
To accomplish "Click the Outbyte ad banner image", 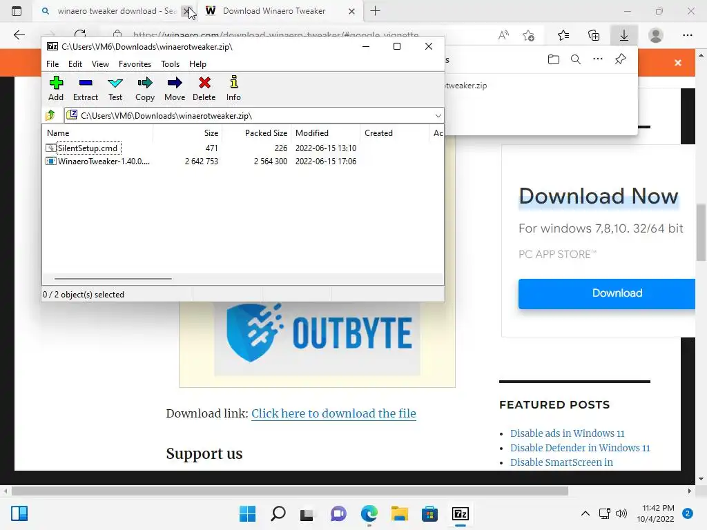I will pyautogui.click(x=318, y=338).
